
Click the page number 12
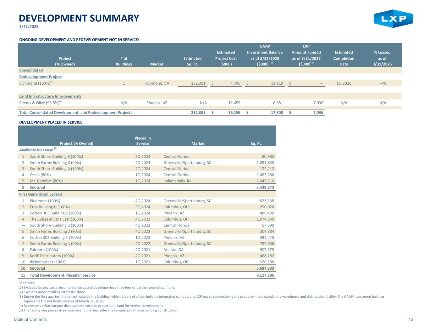pos(411,319)
